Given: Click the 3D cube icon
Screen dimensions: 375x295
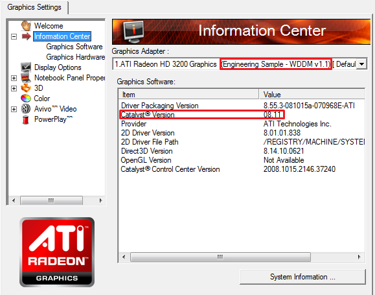Looking at the screenshot, I should click(26, 88).
